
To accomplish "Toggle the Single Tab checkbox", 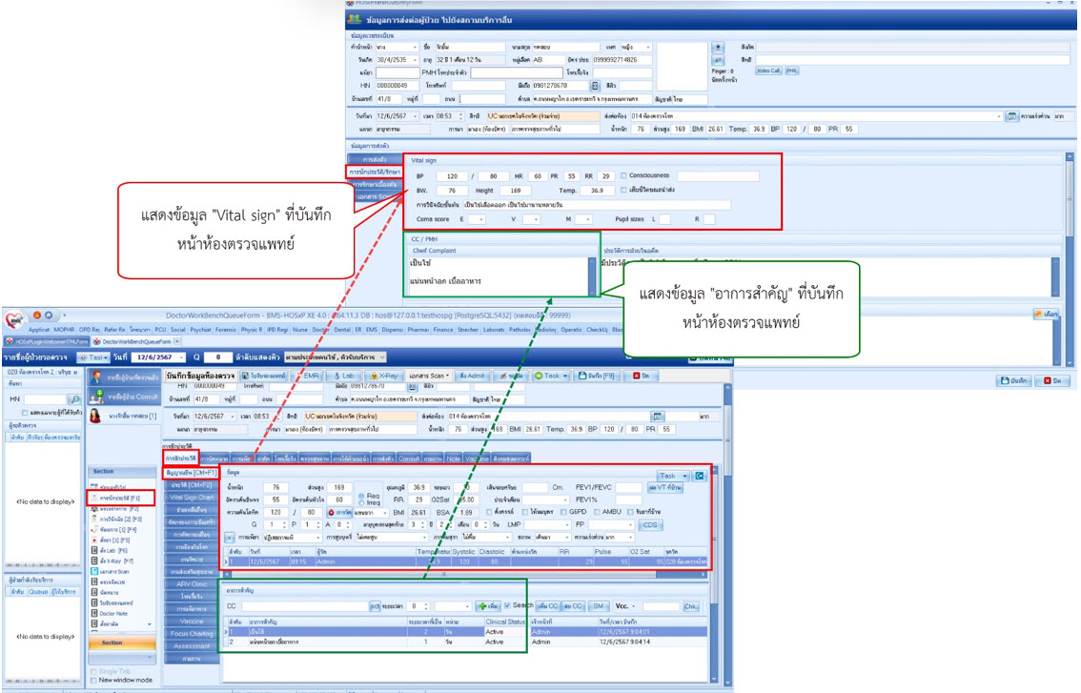I will pos(93,672).
